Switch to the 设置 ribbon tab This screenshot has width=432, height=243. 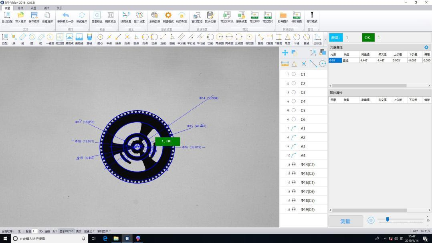[x=33, y=8]
